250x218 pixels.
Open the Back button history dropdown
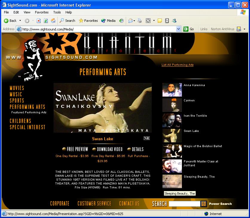coord(20,21)
